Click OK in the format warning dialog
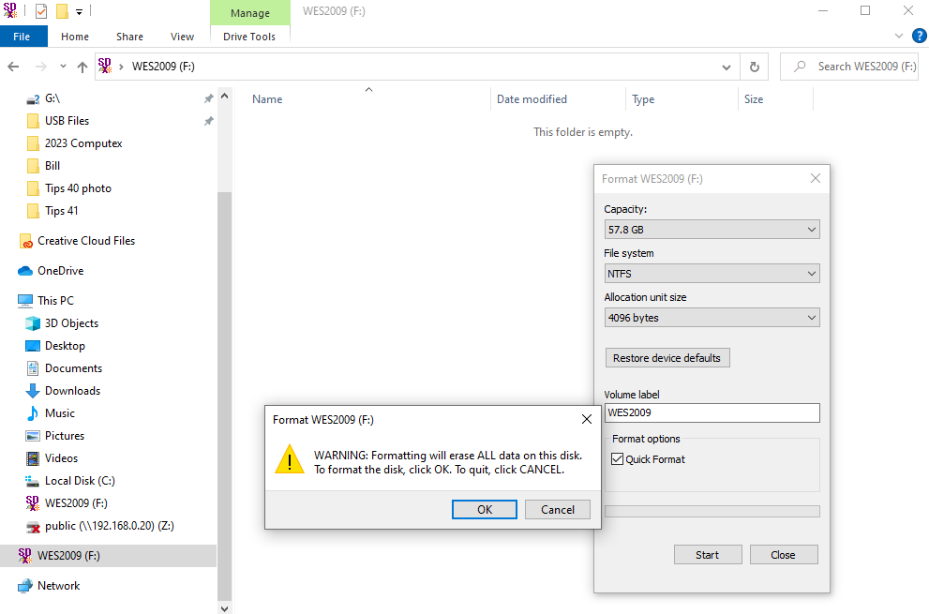 [x=484, y=510]
